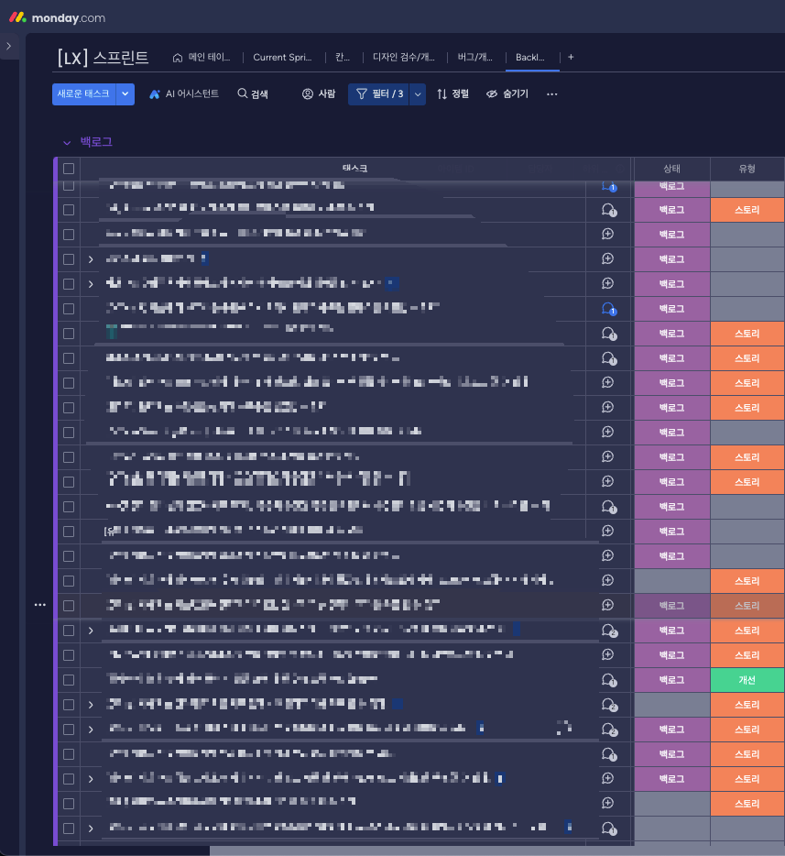
Task: Select the checkbox in the table header
Action: click(68, 169)
